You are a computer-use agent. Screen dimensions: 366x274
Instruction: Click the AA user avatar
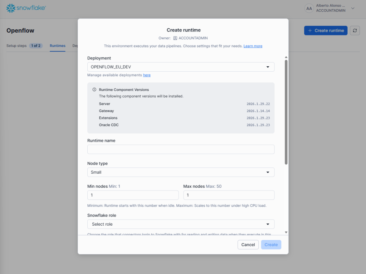[309, 8]
